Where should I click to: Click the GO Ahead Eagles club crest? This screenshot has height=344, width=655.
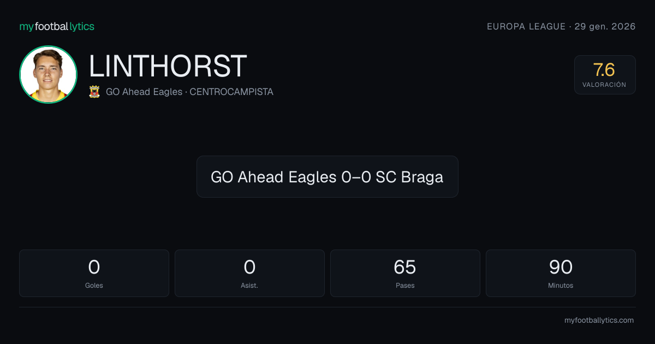click(x=94, y=92)
